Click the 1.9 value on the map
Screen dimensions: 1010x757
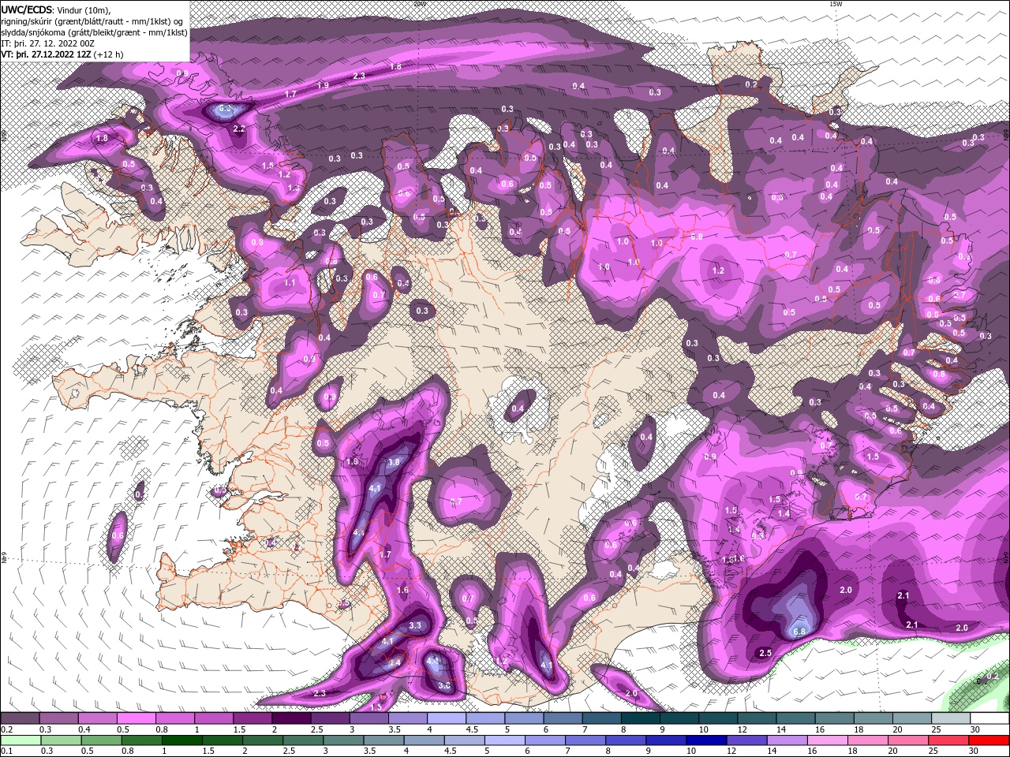[x=323, y=85]
